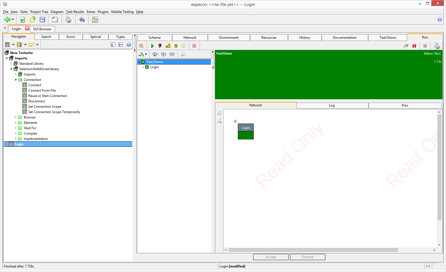The height and width of the screenshot is (272, 446).
Task: Click the blue help question mark icon
Action: tap(439, 20)
